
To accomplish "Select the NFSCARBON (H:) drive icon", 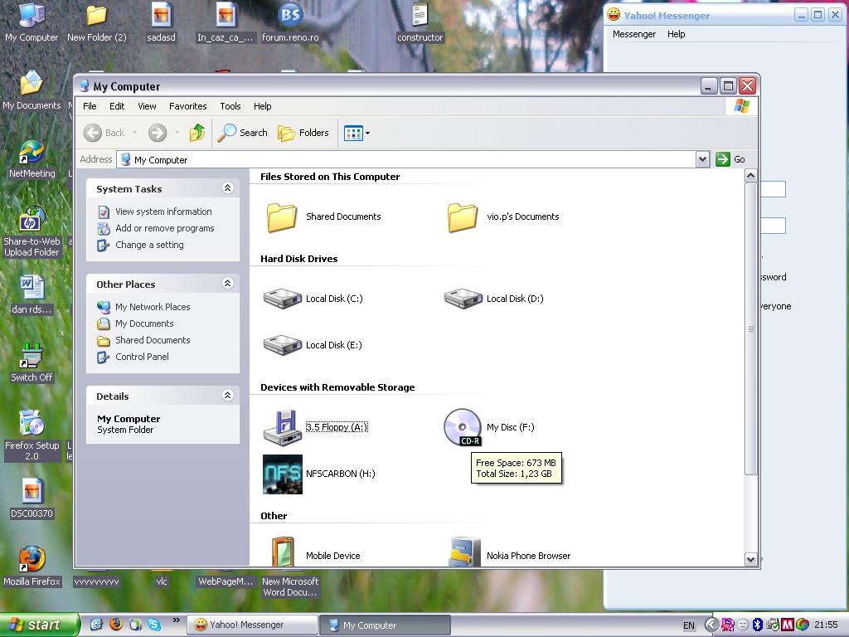I will click(x=282, y=474).
